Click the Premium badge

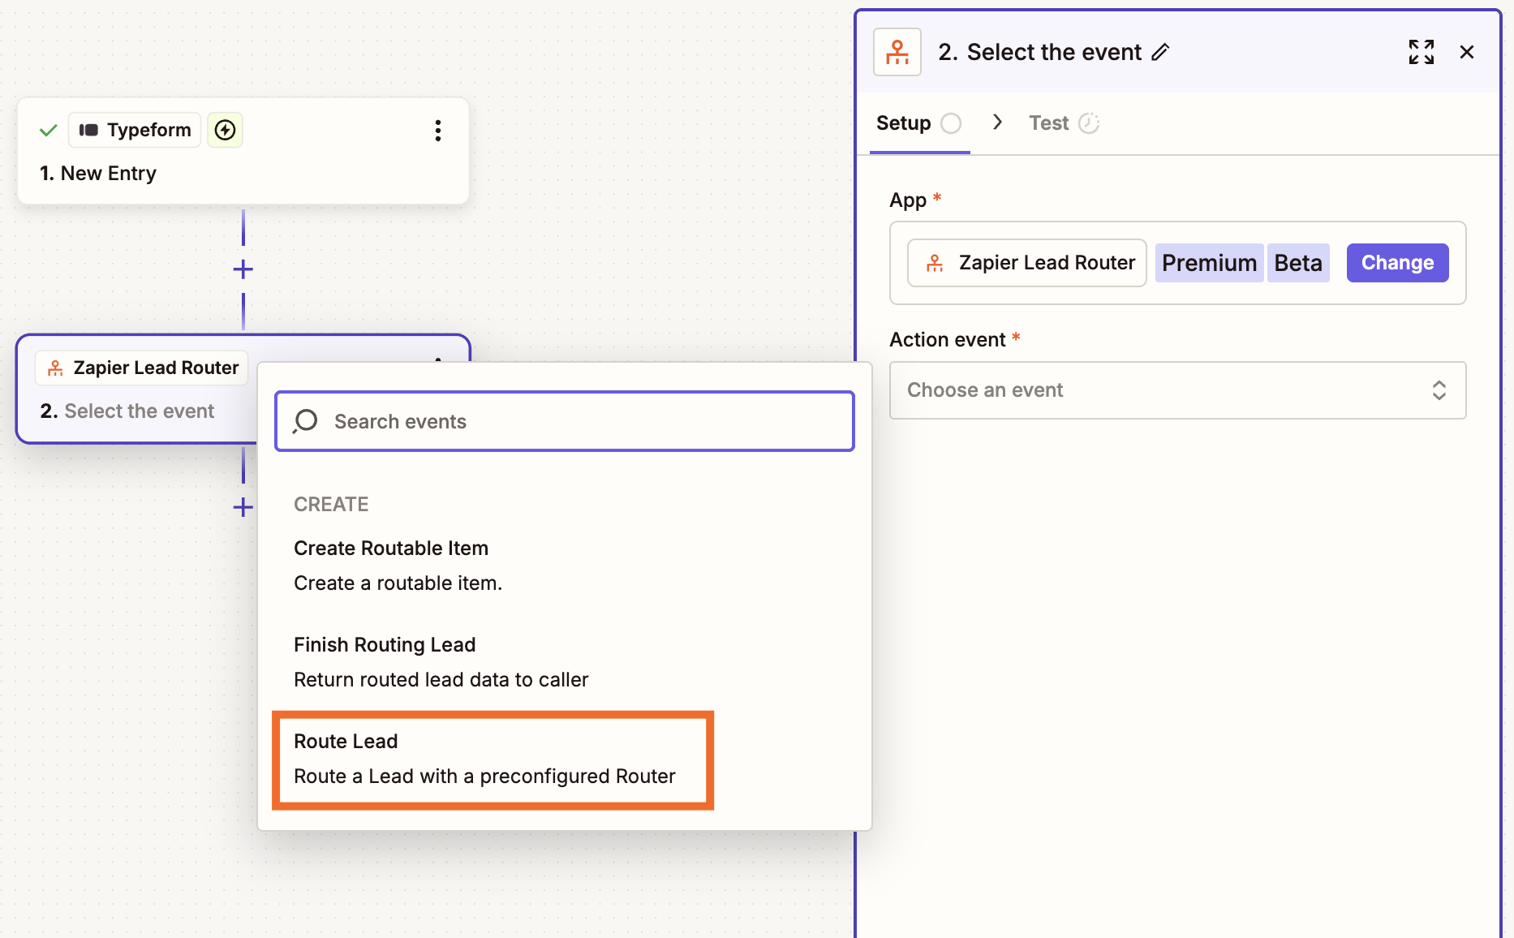pyautogui.click(x=1209, y=263)
